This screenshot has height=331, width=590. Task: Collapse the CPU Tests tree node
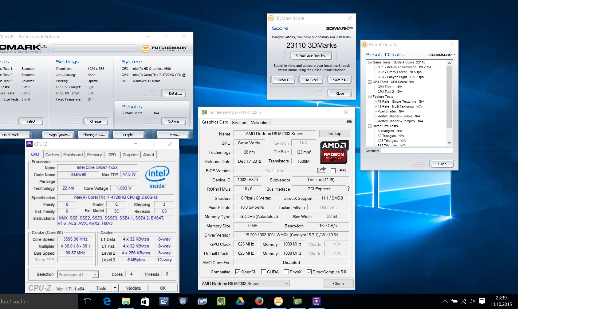[x=370, y=82]
